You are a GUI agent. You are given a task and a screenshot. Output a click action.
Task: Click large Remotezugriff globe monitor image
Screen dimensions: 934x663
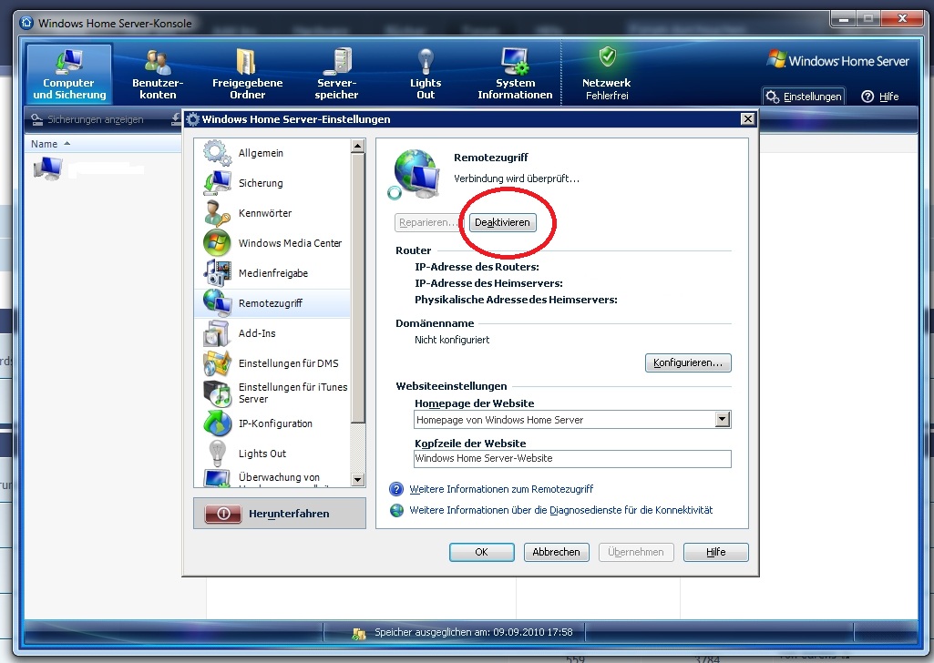click(x=416, y=174)
